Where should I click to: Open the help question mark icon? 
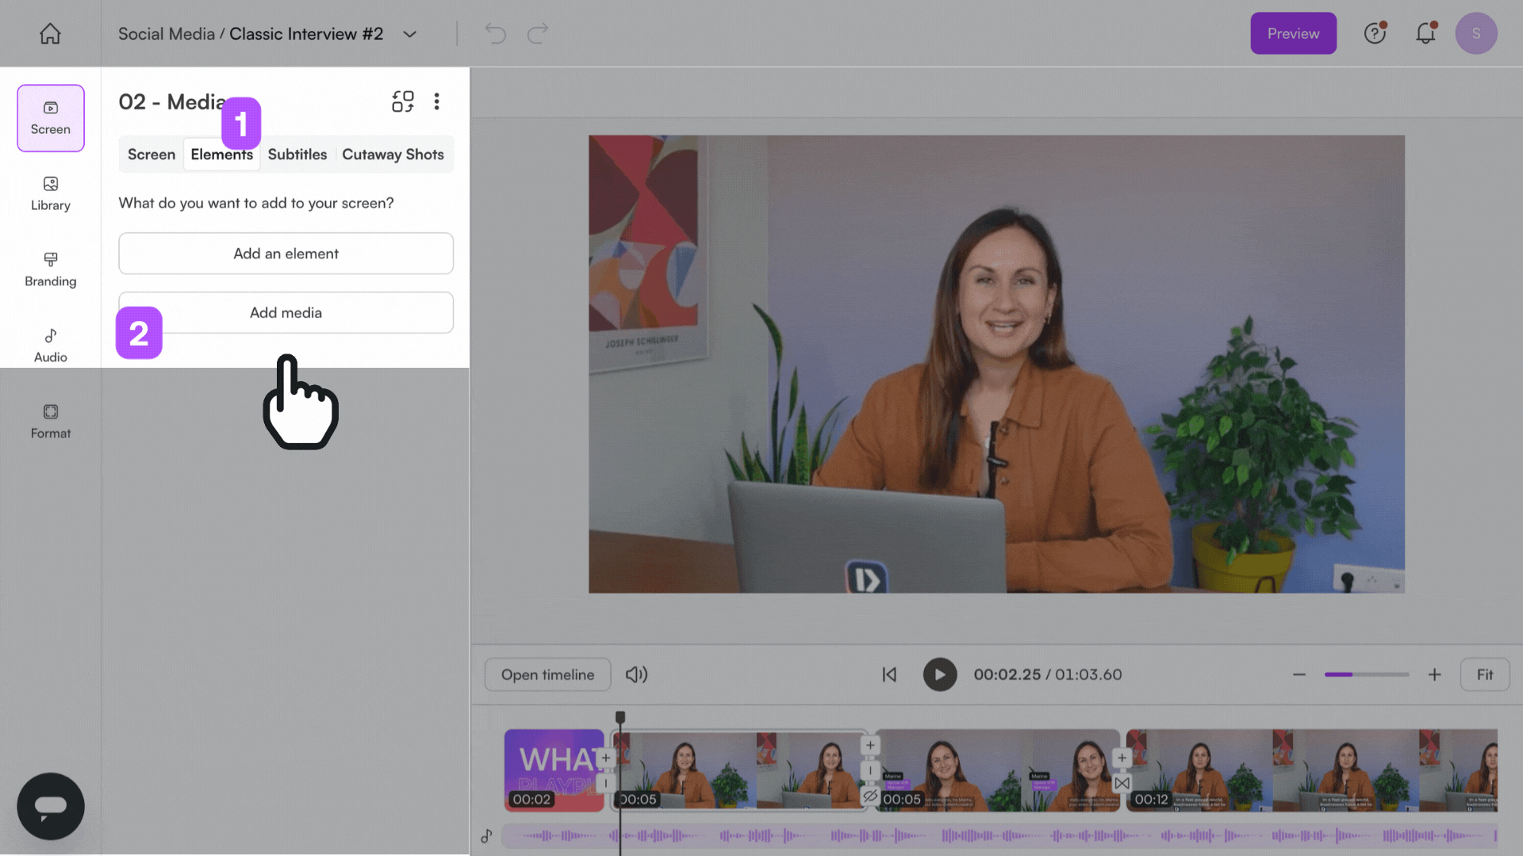click(x=1375, y=33)
